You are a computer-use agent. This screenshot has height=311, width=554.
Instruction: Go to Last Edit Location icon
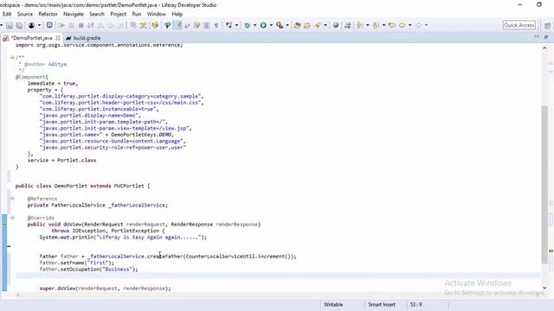[x=392, y=25]
